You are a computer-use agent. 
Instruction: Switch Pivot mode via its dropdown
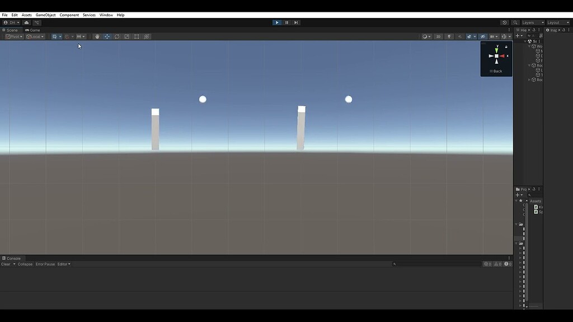tap(14, 36)
